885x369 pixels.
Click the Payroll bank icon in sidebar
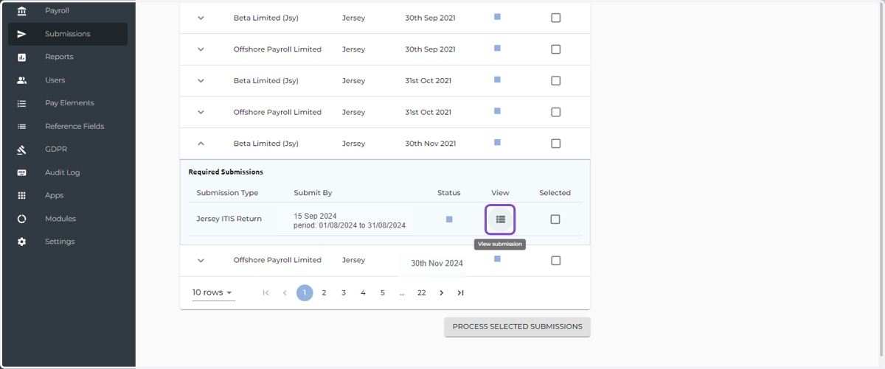pos(21,11)
